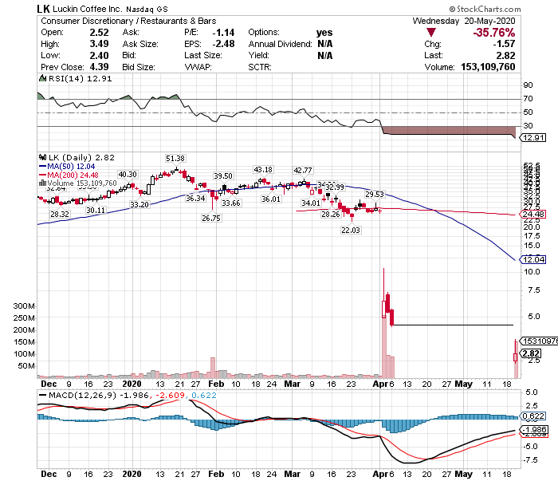Click the red -2.609 MACD signal value
Image resolution: width=558 pixels, height=481 pixels.
170,395
